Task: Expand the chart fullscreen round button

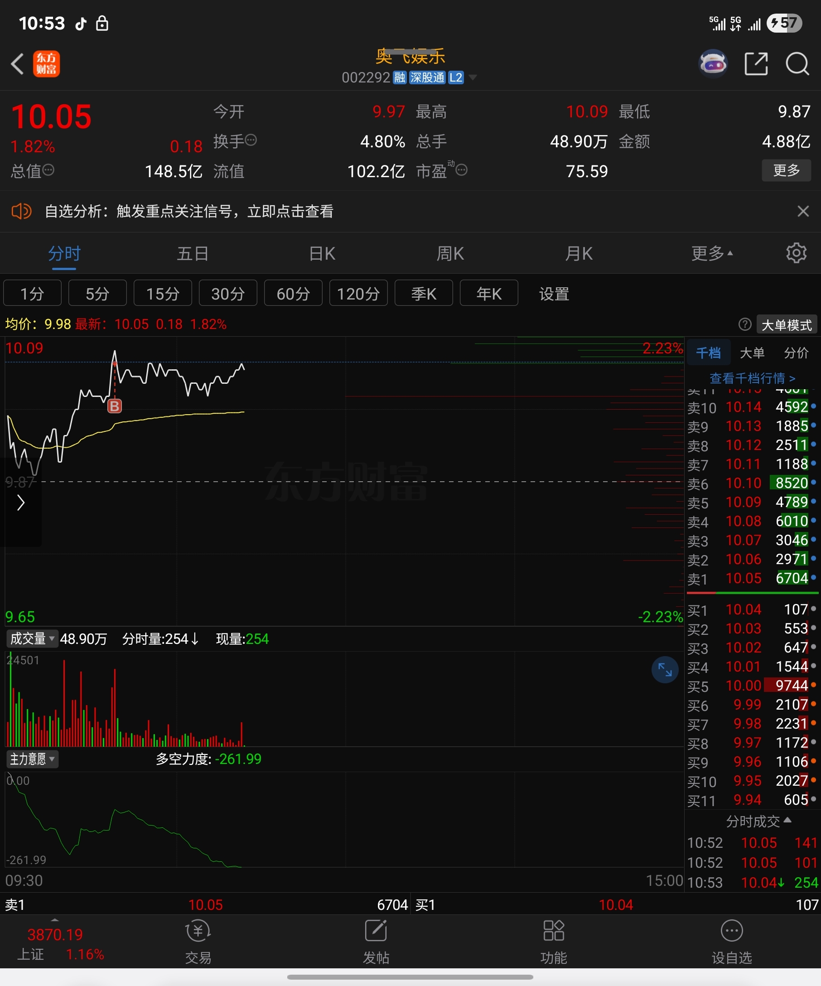Action: (x=665, y=670)
